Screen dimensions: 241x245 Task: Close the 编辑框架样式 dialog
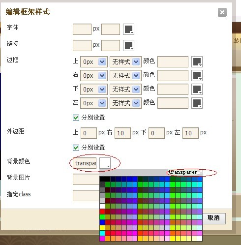(x=222, y=12)
